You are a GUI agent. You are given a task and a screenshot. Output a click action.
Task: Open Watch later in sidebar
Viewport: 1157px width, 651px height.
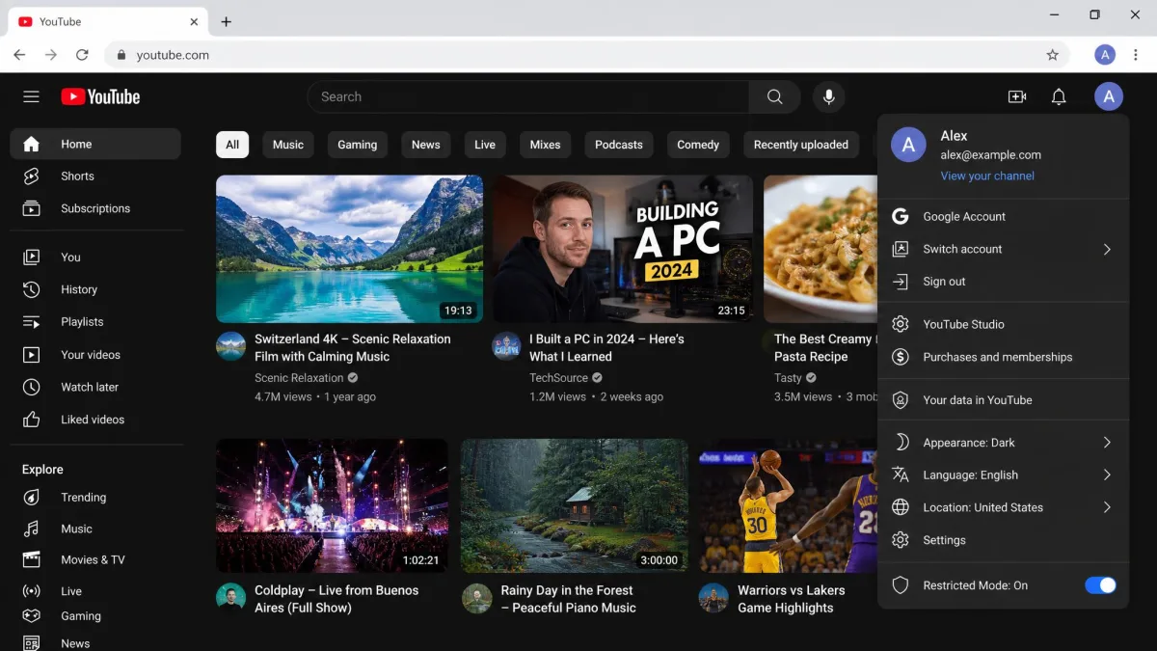(95, 387)
